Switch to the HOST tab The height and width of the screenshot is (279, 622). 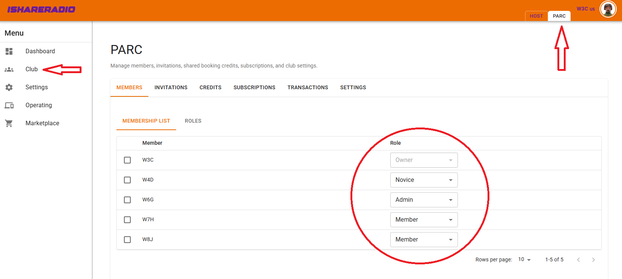pos(536,16)
